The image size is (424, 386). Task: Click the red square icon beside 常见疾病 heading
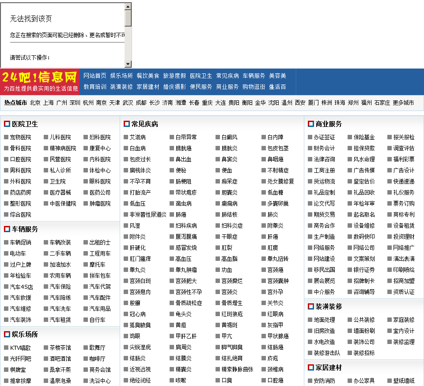pyautogui.click(x=127, y=124)
